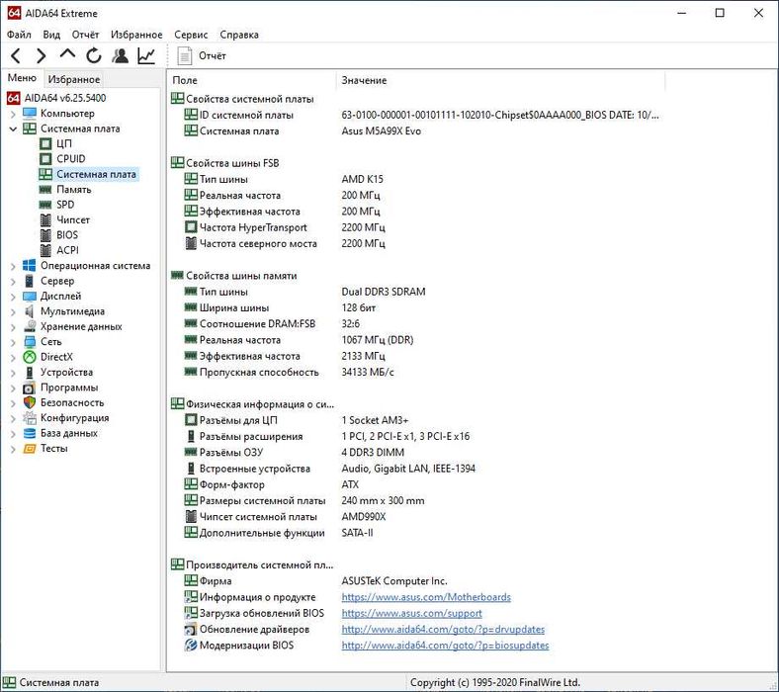
Task: Expand the Компьютер tree node arrow
Action: tap(13, 114)
